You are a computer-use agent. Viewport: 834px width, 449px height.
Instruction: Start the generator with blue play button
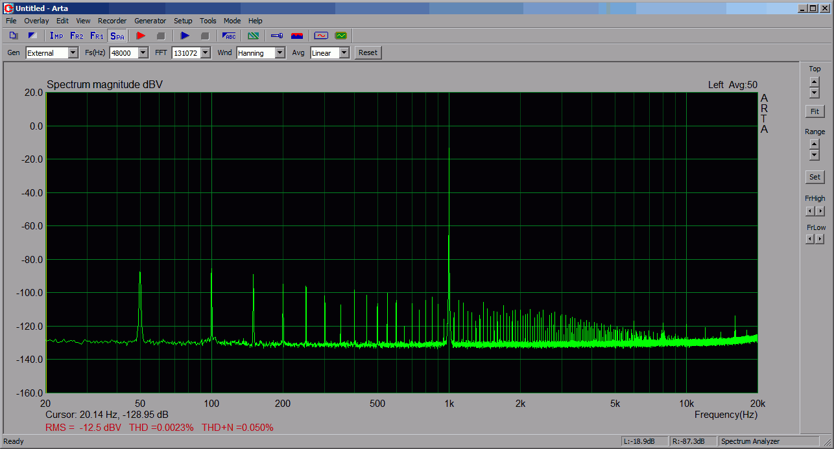coord(185,36)
